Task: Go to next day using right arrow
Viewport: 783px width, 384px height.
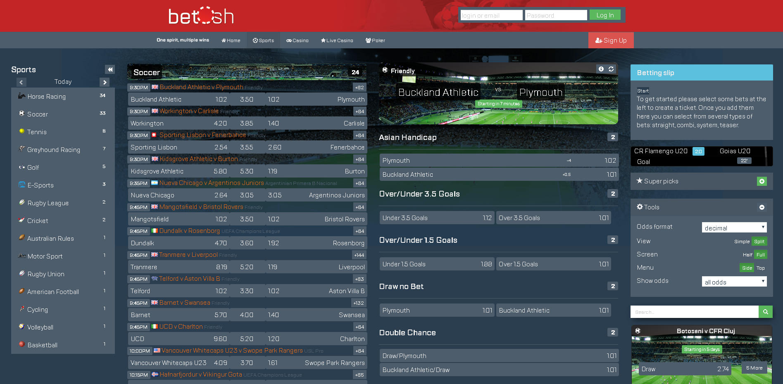Action: pos(105,82)
